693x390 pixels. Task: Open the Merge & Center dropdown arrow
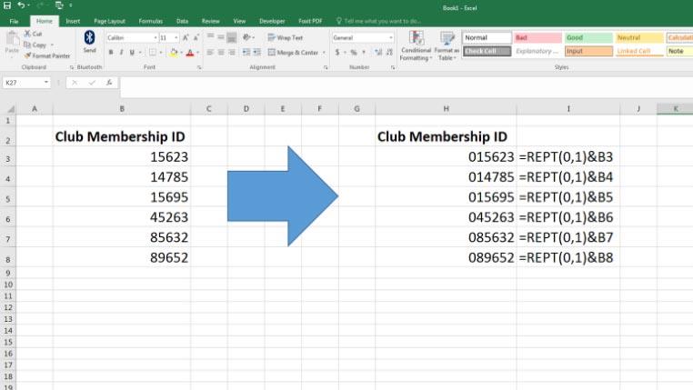click(x=324, y=53)
